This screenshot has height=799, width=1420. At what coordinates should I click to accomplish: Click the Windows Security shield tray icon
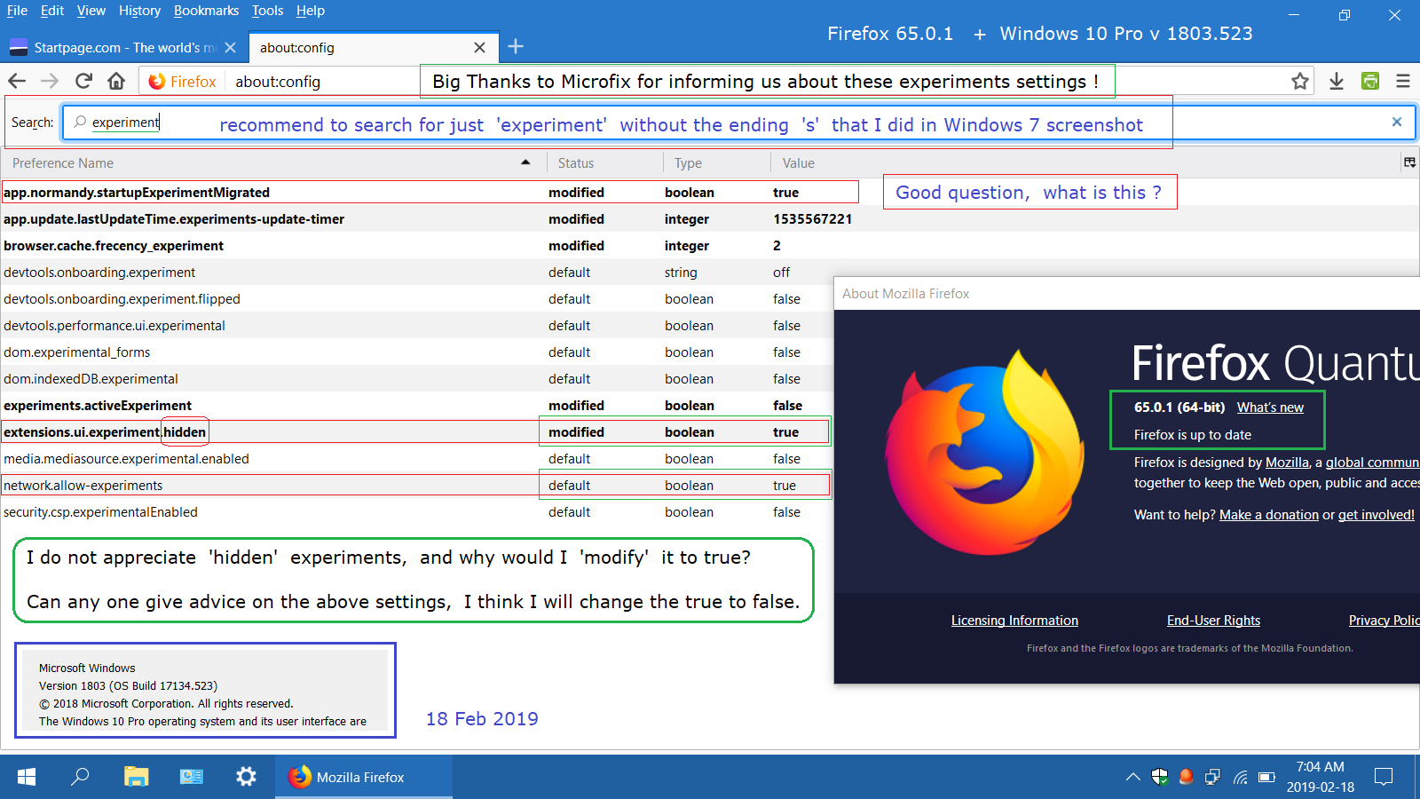click(1160, 777)
